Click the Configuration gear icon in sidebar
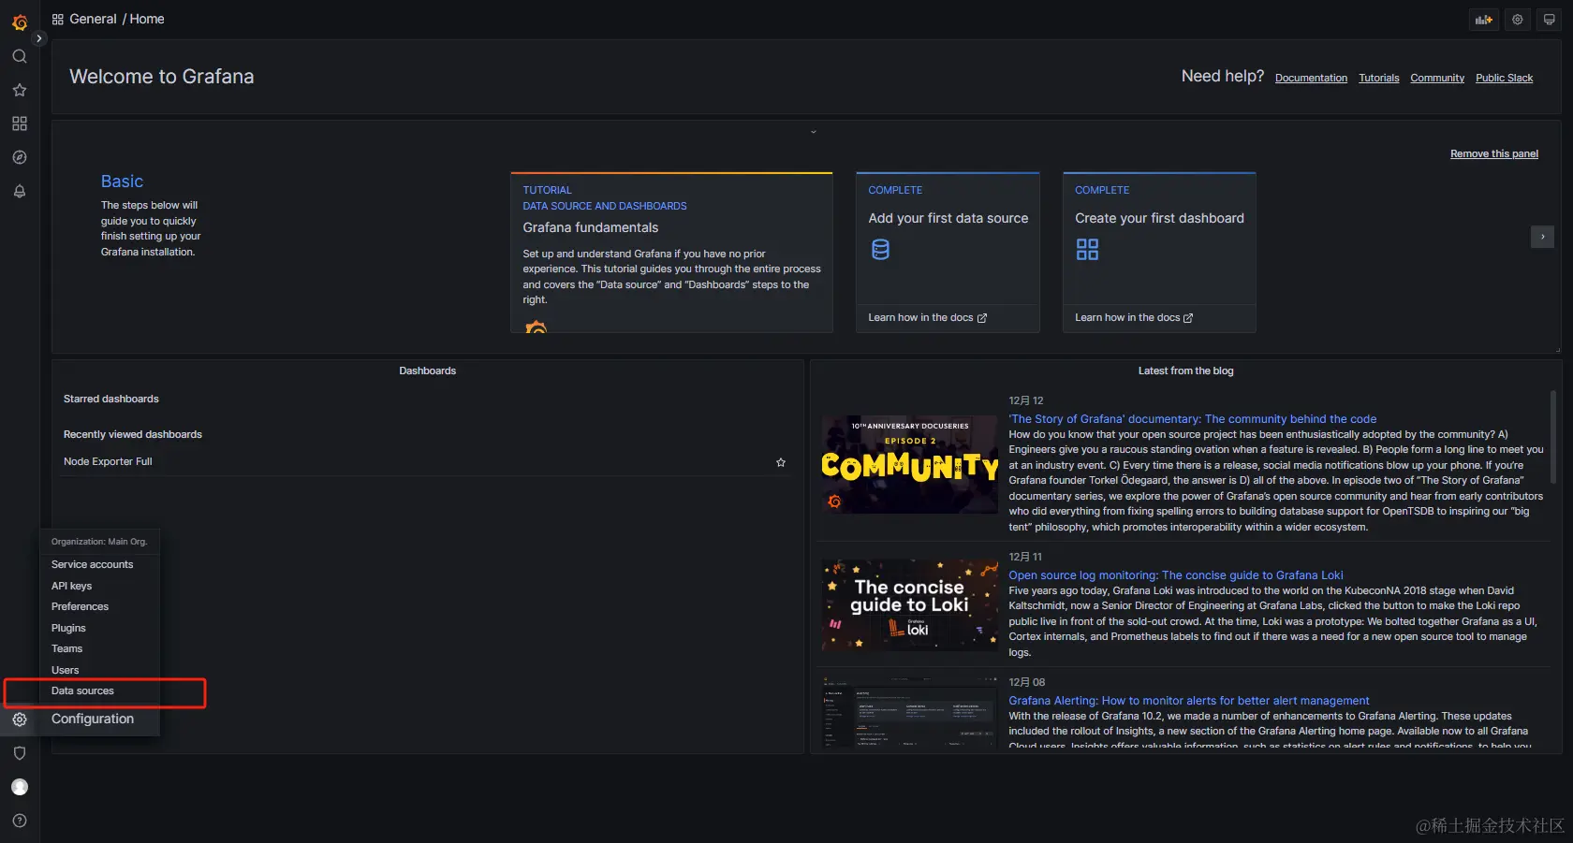The height and width of the screenshot is (843, 1573). [x=20, y=719]
